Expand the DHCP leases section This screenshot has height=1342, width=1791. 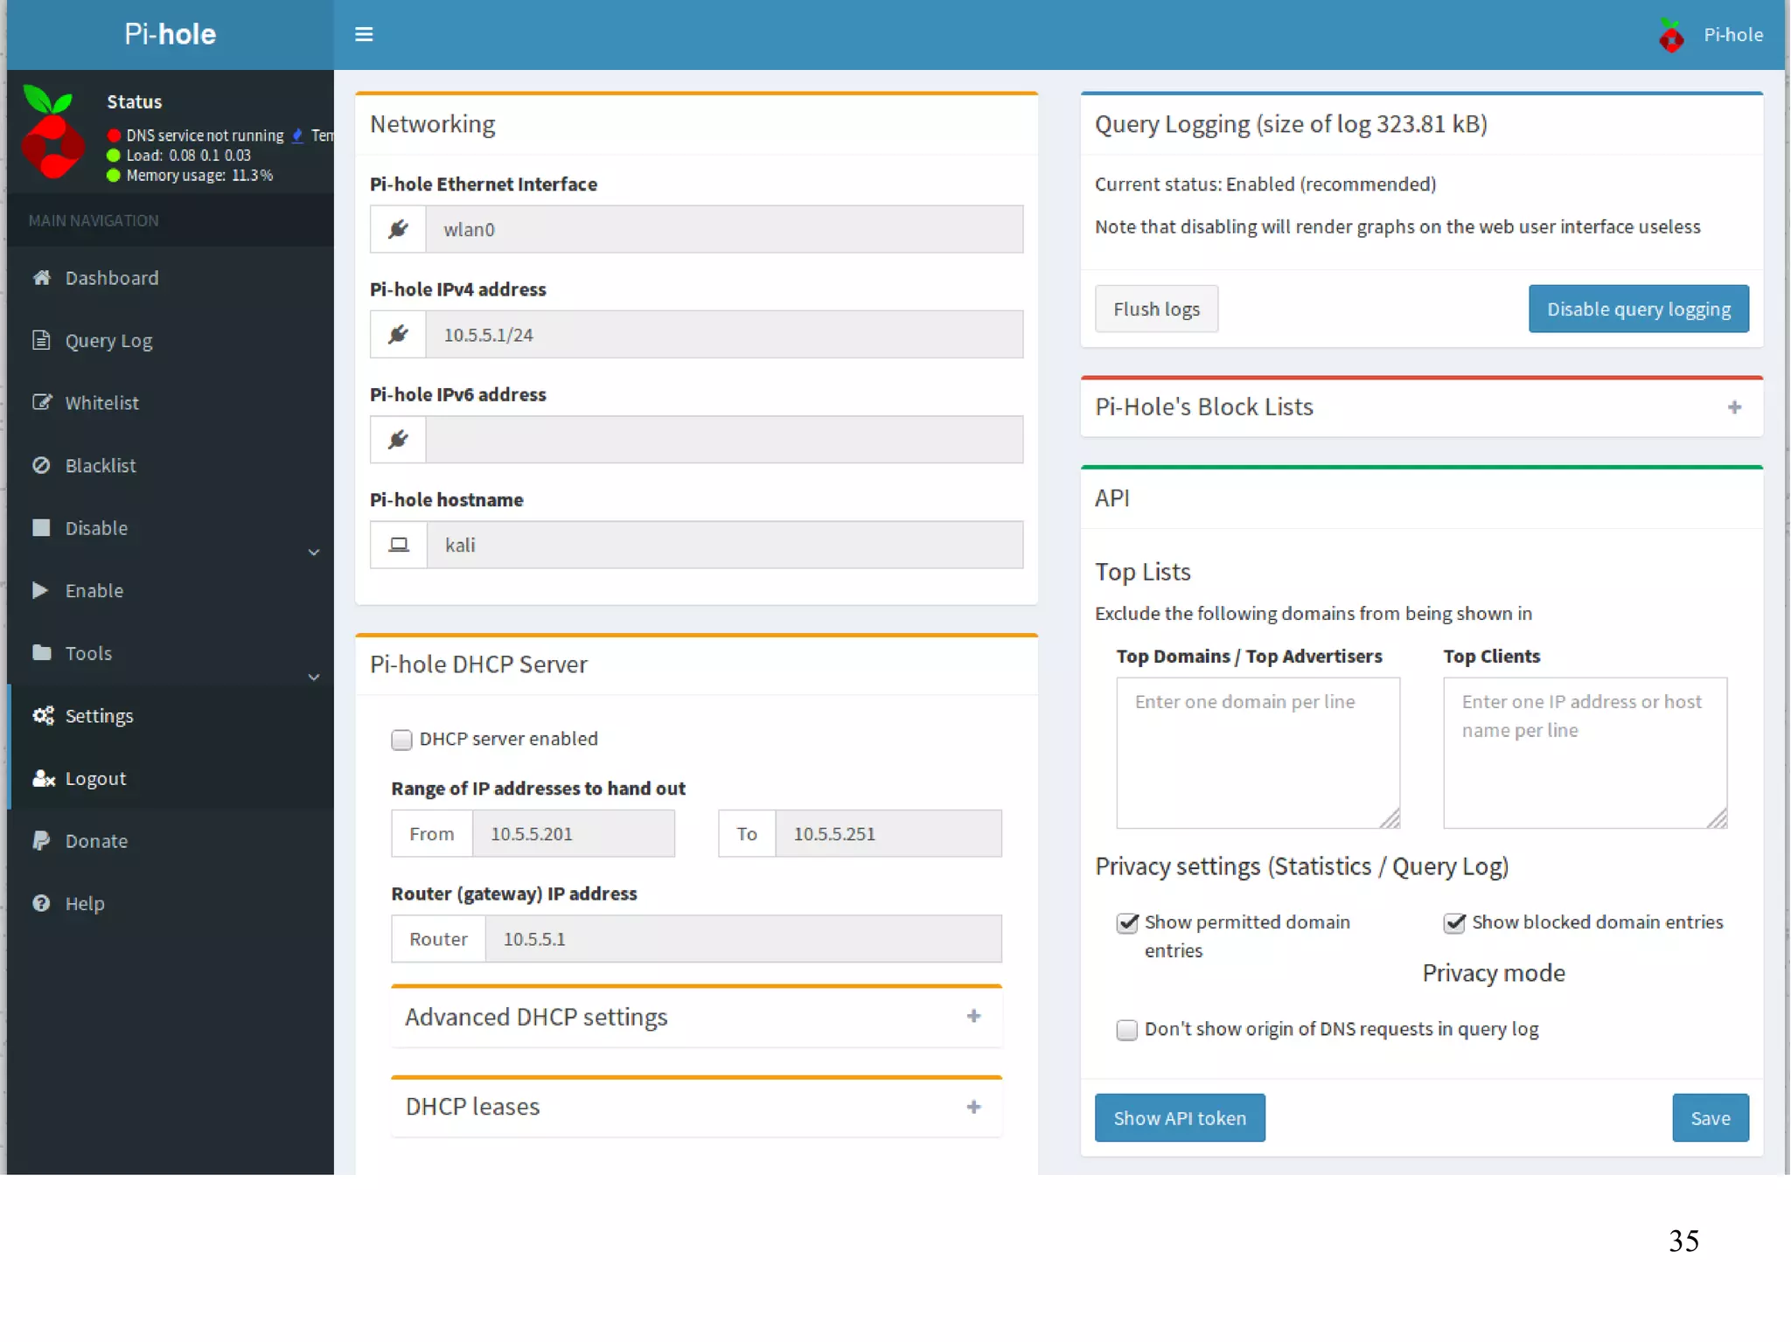[x=973, y=1107]
